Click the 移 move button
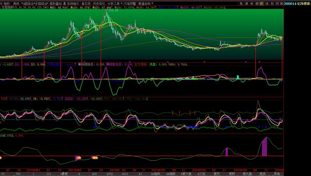The height and width of the screenshot is (176, 311). point(272,4)
